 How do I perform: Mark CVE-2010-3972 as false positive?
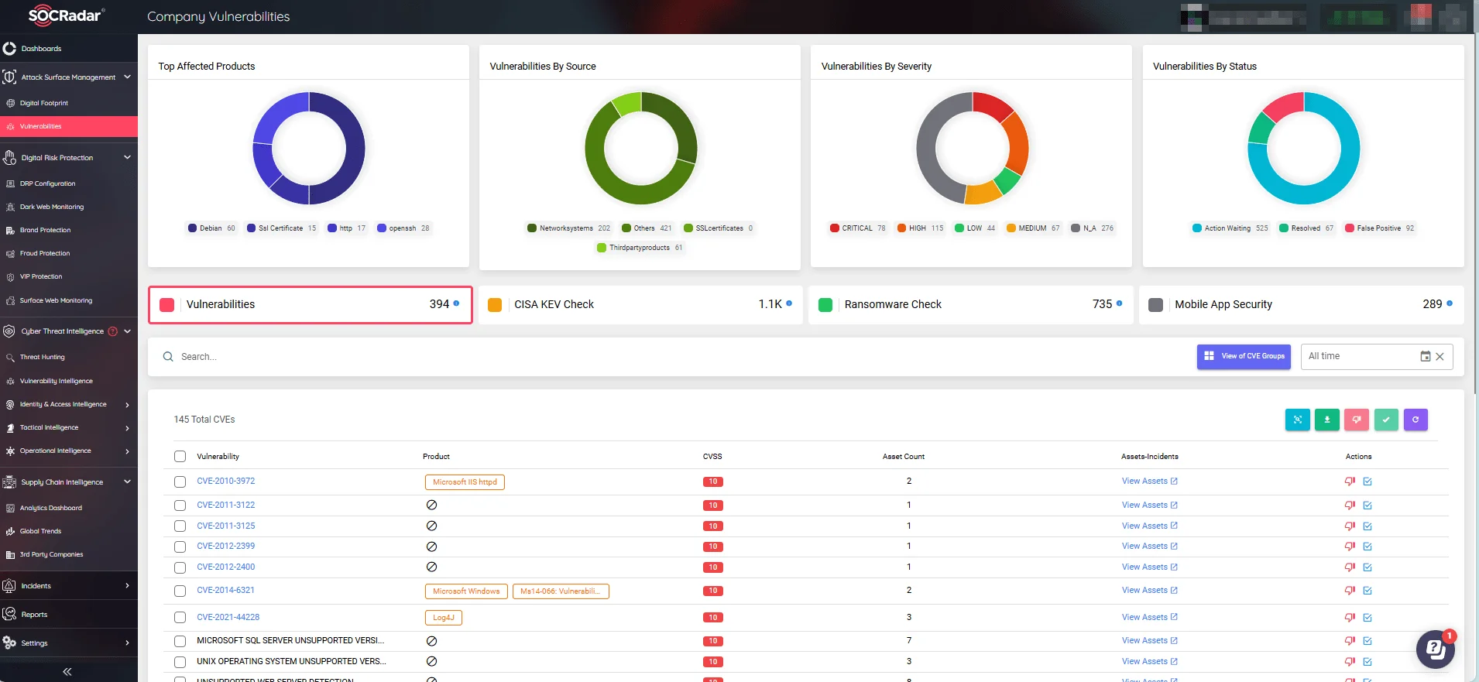(x=1350, y=482)
